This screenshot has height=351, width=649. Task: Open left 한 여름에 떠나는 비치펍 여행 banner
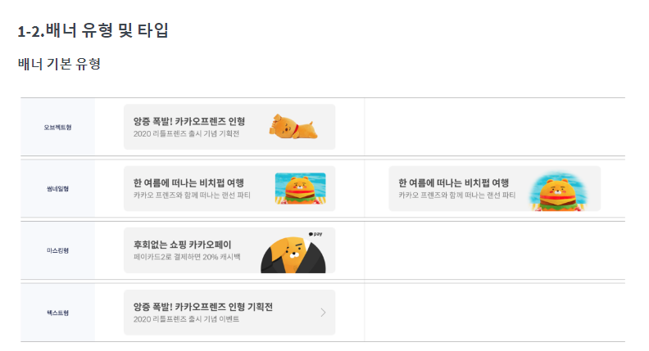click(229, 188)
